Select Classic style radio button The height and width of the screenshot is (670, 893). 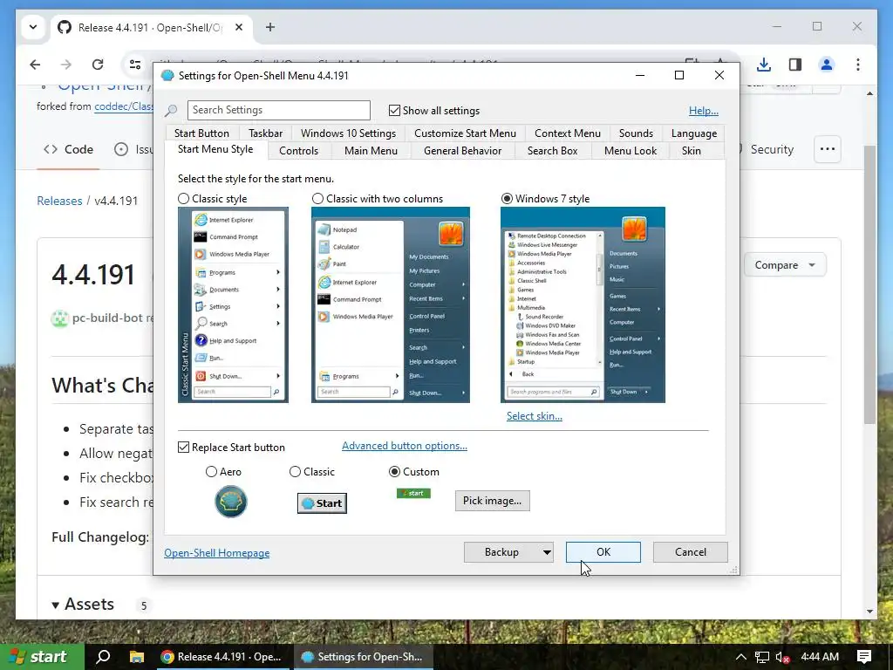click(x=183, y=199)
